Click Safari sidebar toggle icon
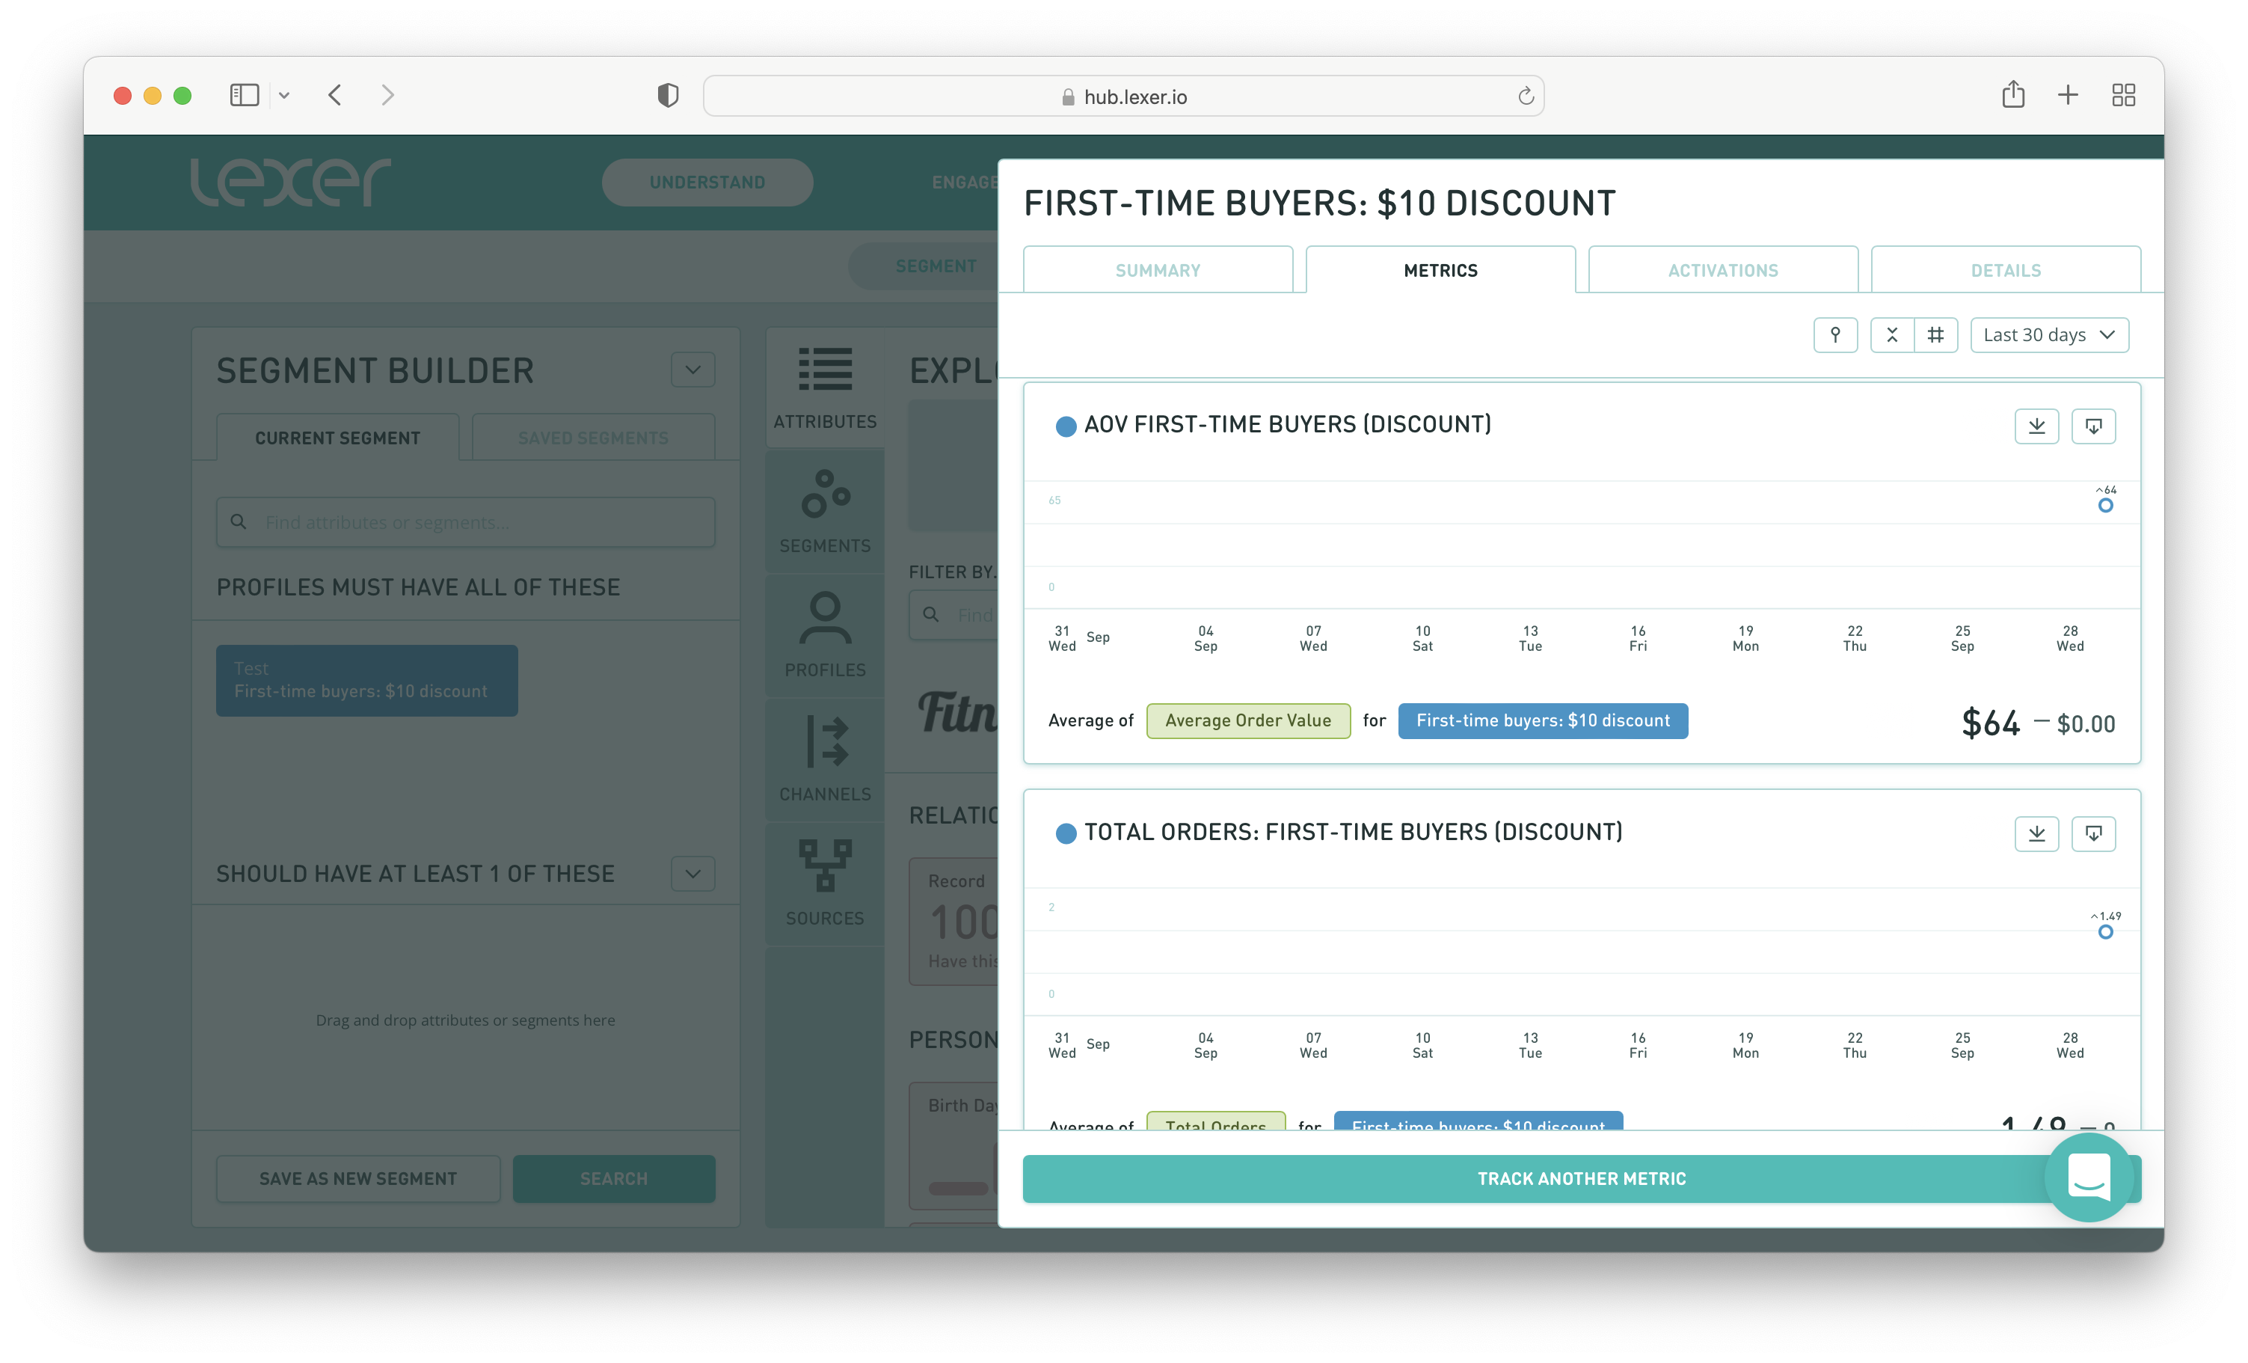 [245, 95]
